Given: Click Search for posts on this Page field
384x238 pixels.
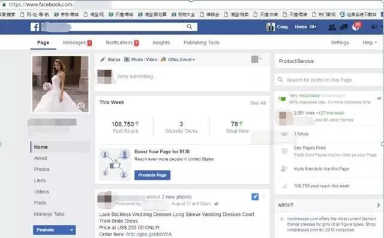Looking at the screenshot, I should 328,80.
